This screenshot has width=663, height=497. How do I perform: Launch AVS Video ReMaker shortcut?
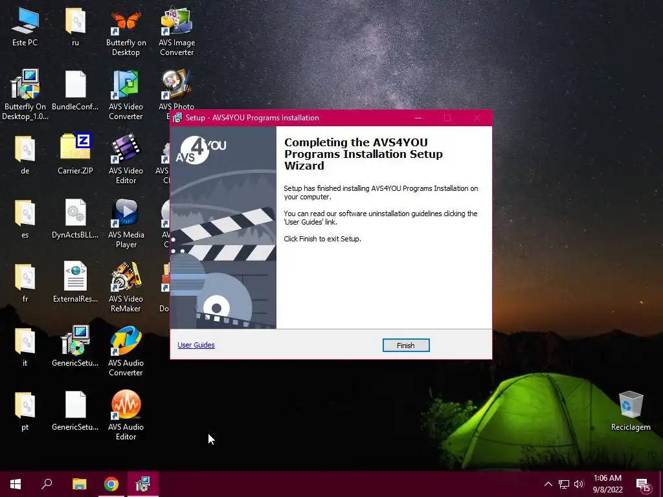click(x=126, y=288)
